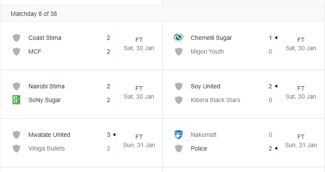Image resolution: width=325 pixels, height=172 pixels.
Task: Click the Coast Stima shield icon
Action: click(16, 38)
